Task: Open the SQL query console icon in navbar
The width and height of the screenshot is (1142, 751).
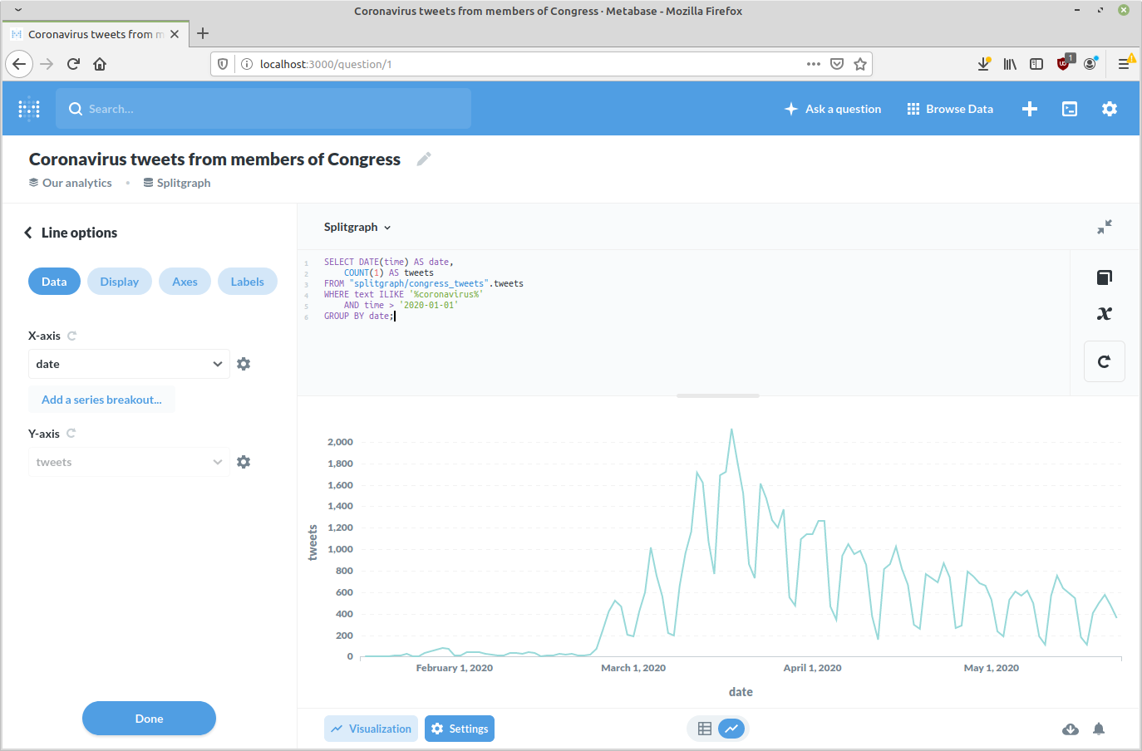Action: point(1070,109)
